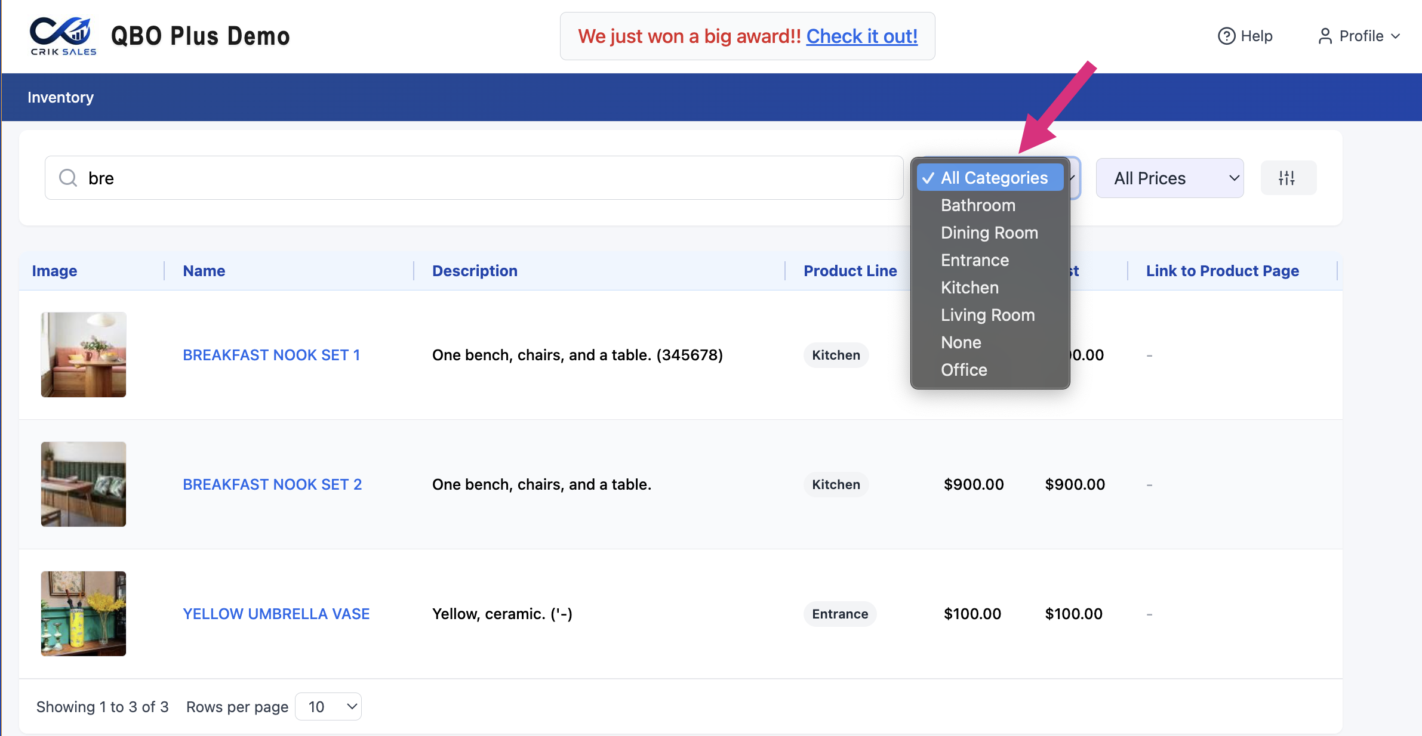Click the Description column header
Viewport: 1422px width, 736px height.
click(x=475, y=271)
